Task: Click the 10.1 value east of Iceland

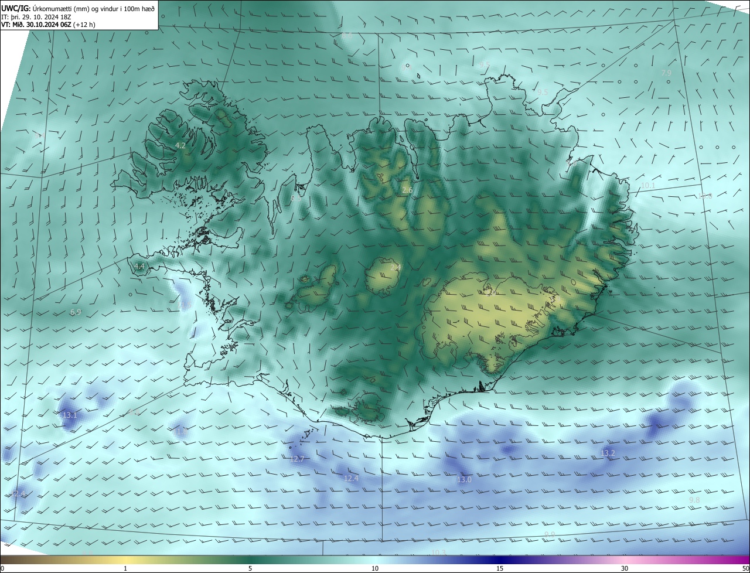Action: [x=647, y=185]
